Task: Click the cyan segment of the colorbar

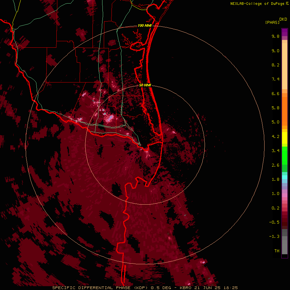Action: coord(285,177)
